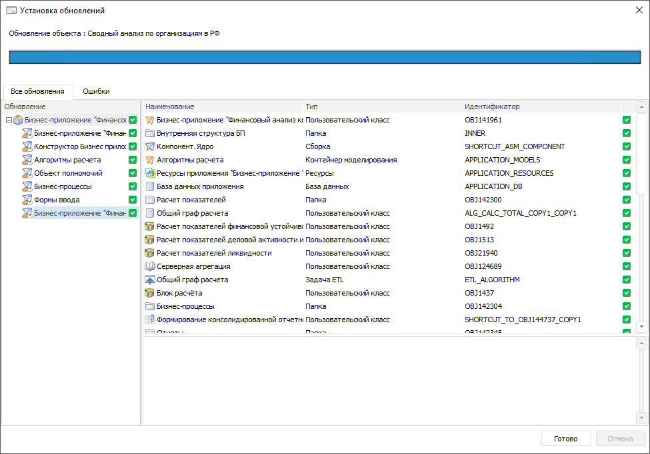Image resolution: width=650 pixels, height=454 pixels.
Task: Click the Идентификатор column header
Action: pyautogui.click(x=492, y=107)
